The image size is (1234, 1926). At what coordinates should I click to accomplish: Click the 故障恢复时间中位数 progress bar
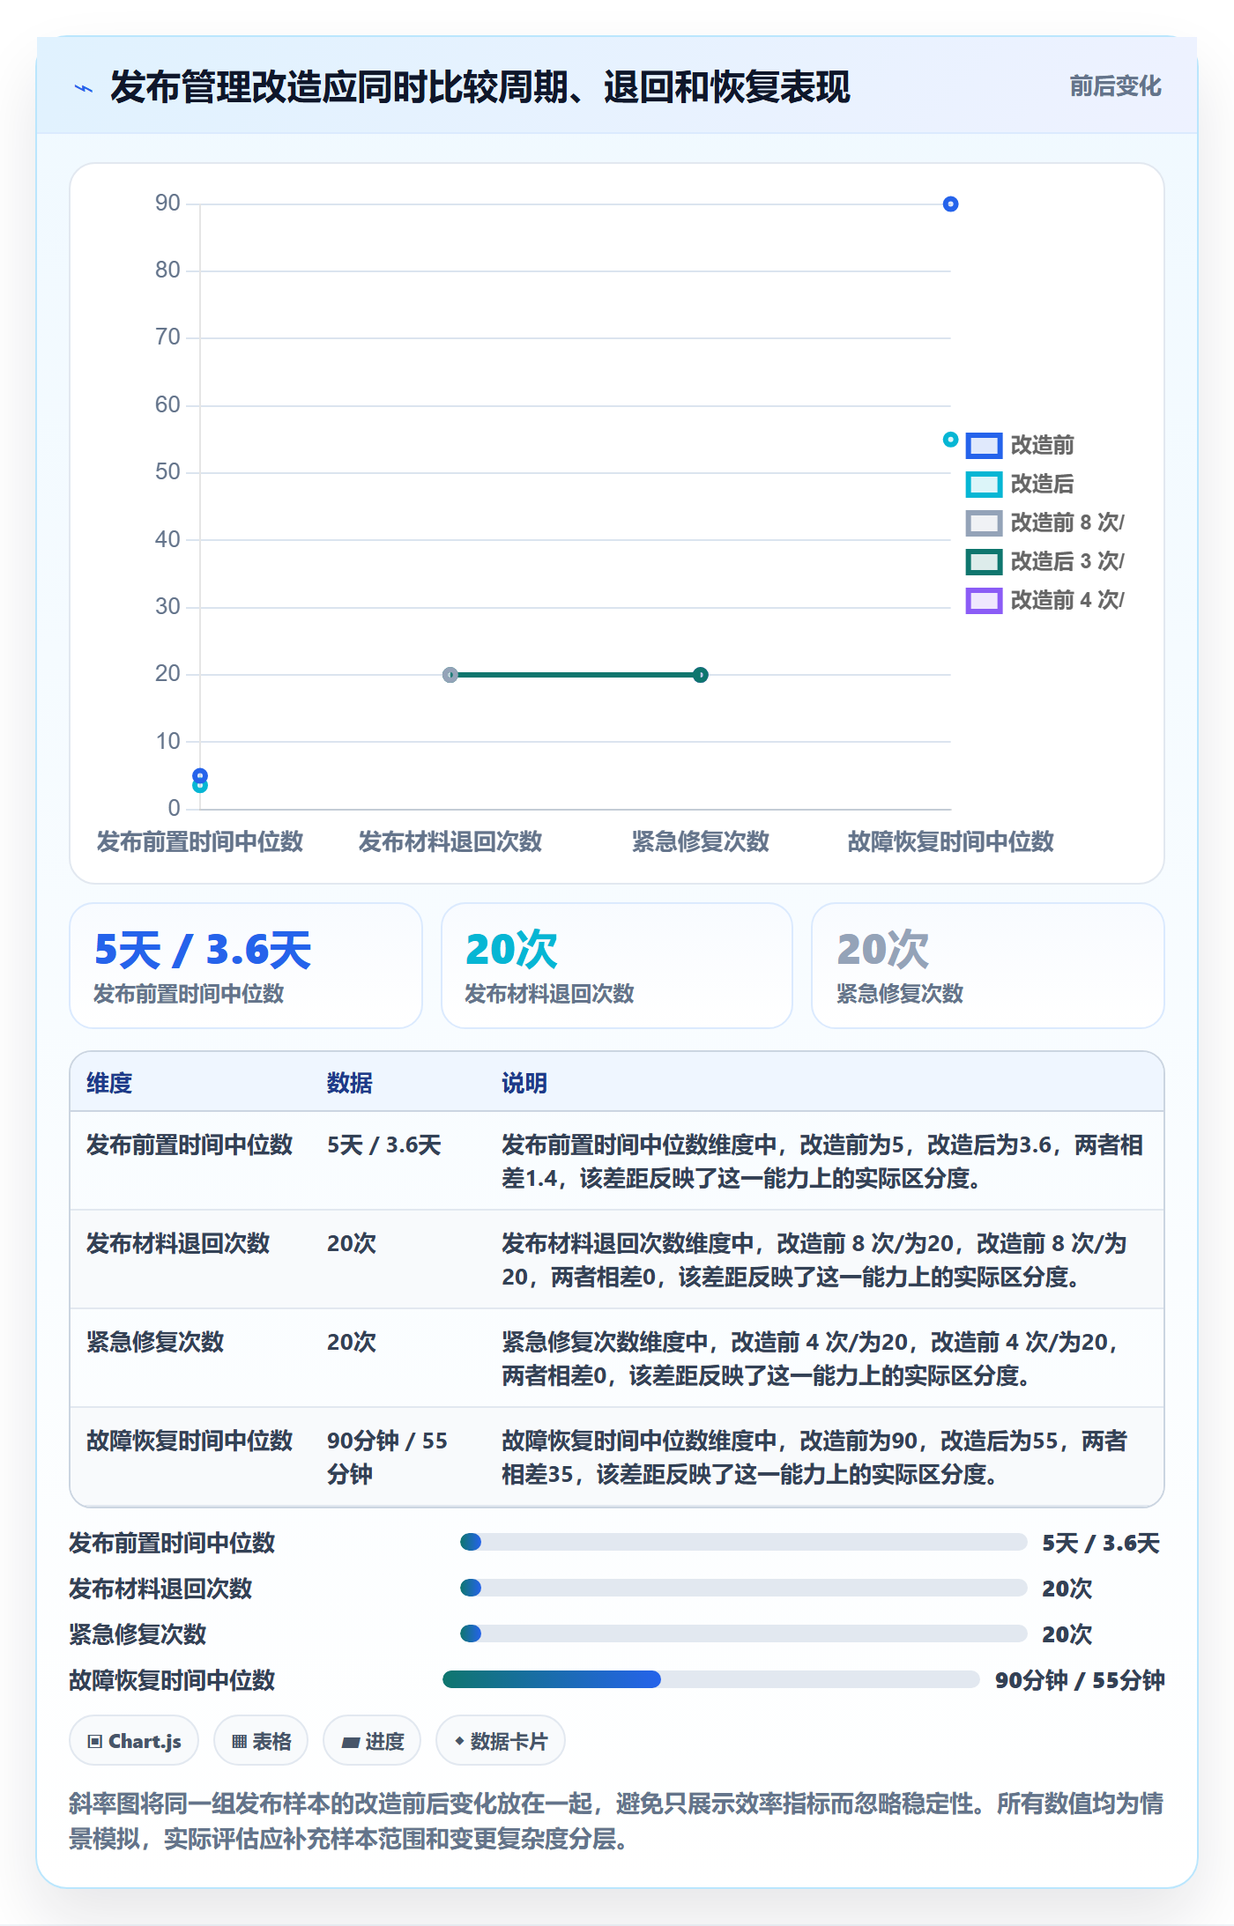click(711, 1679)
